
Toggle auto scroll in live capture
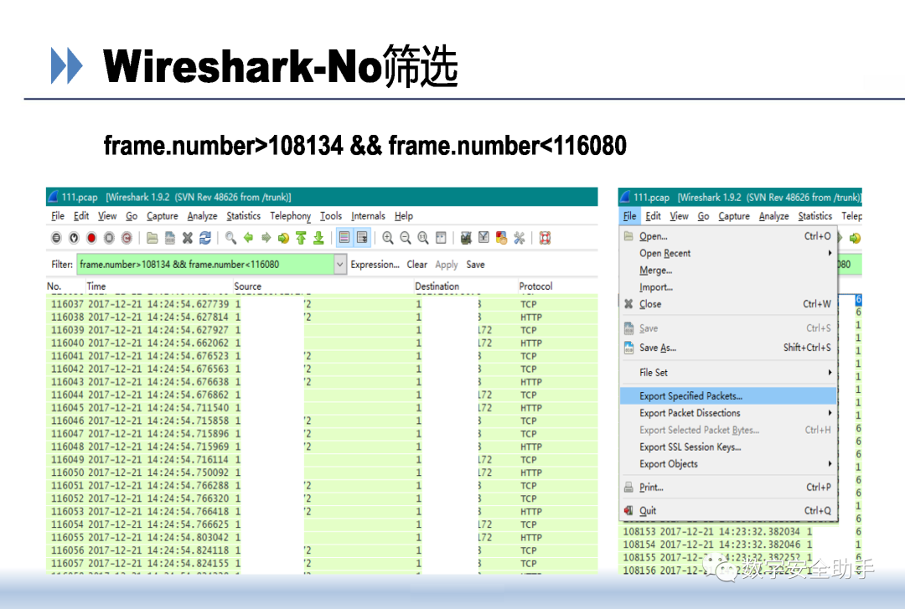[362, 238]
